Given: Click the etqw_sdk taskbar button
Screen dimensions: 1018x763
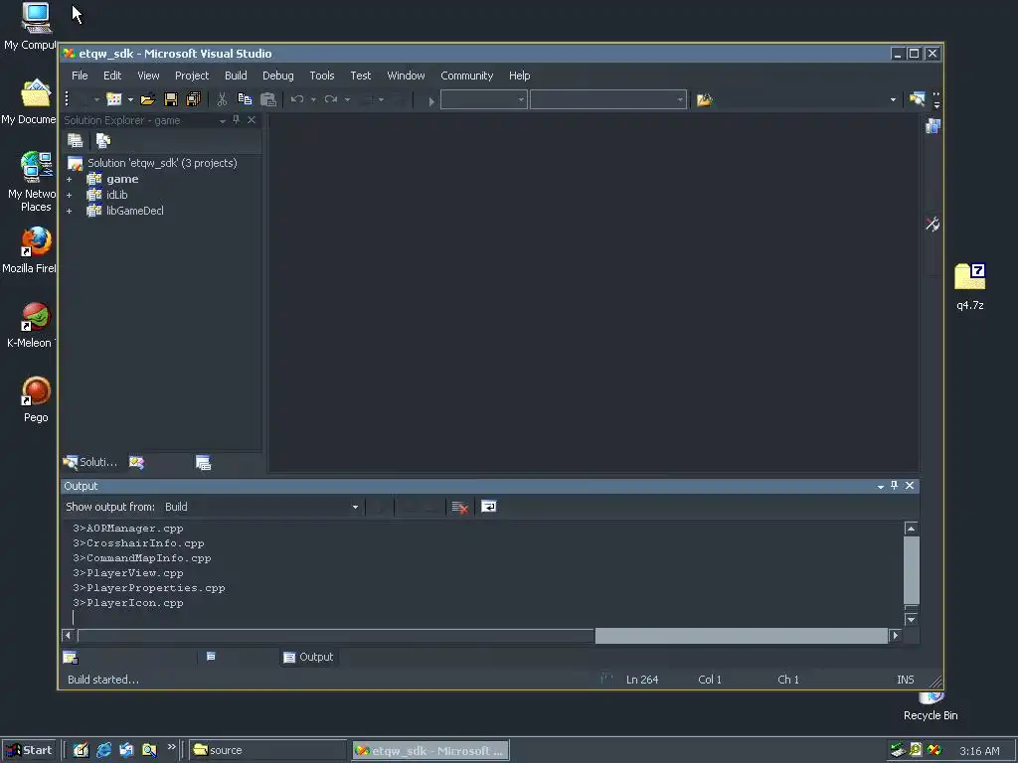Looking at the screenshot, I should click(x=430, y=751).
